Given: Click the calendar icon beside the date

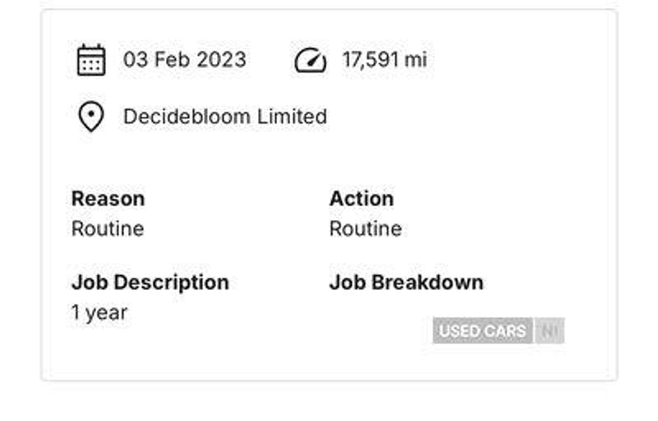Looking at the screenshot, I should [x=91, y=60].
